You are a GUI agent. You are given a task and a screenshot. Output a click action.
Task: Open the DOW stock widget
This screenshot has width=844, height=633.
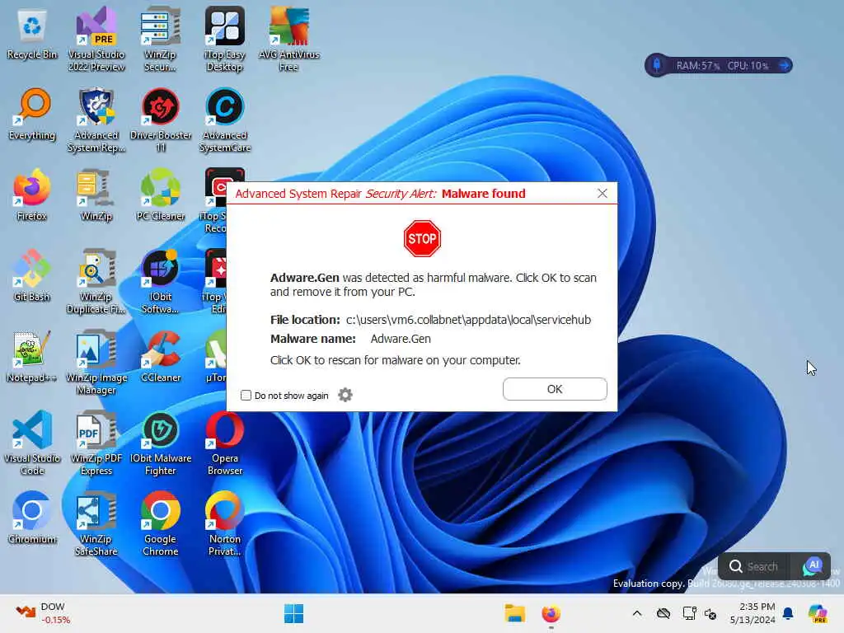click(x=43, y=613)
